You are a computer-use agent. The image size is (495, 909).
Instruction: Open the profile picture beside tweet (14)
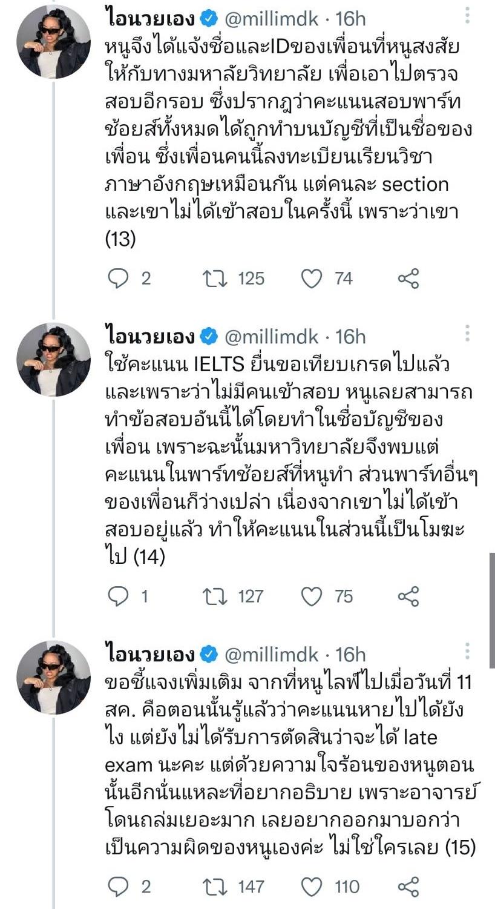coord(53,360)
